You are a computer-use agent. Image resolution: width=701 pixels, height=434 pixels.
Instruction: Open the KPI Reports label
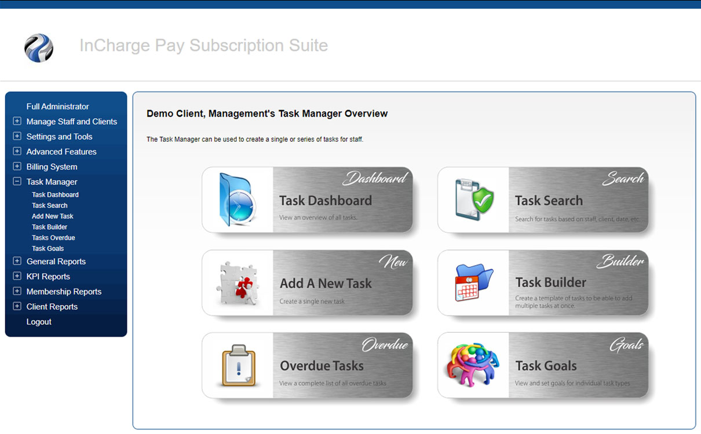coord(48,277)
